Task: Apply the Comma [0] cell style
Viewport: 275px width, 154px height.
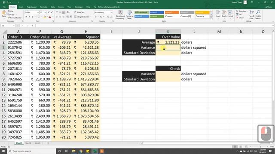Action: click(187, 16)
